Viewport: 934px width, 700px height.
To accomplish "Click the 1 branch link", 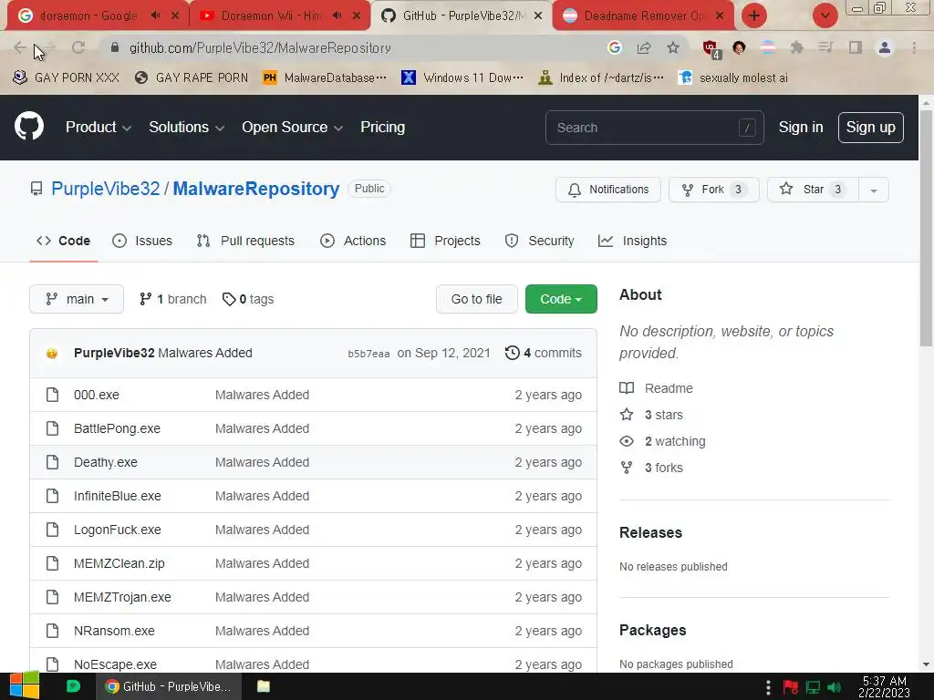I will (172, 299).
